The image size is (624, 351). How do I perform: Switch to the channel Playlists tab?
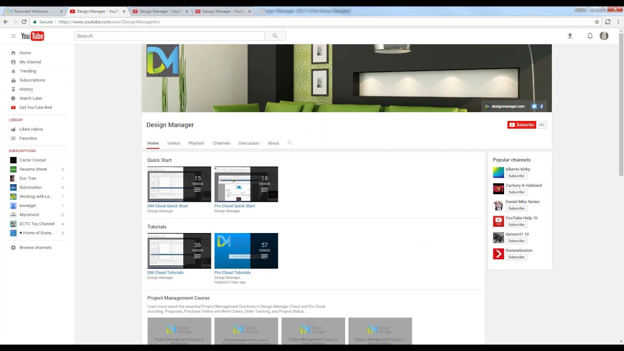pos(196,143)
